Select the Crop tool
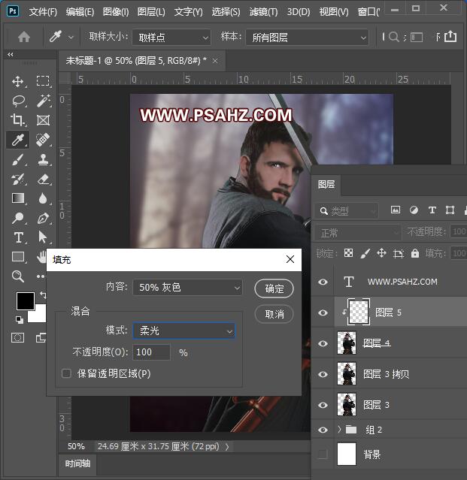This screenshot has width=467, height=480. [18, 120]
